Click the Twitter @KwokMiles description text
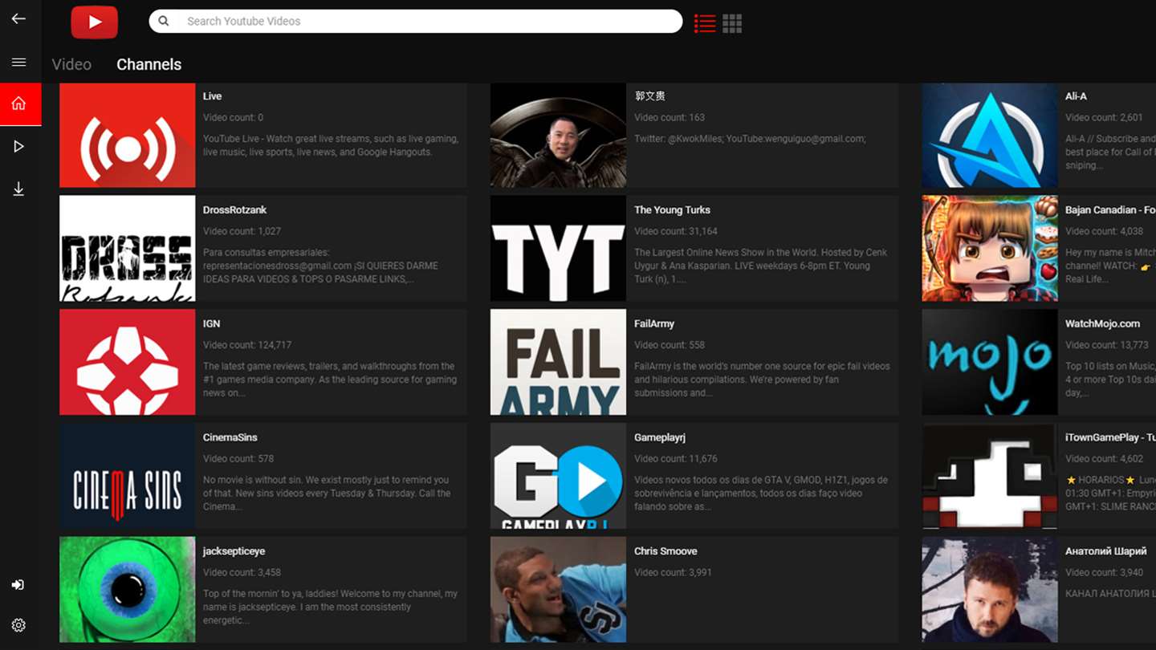Screen dimensions: 1156x650 point(750,139)
